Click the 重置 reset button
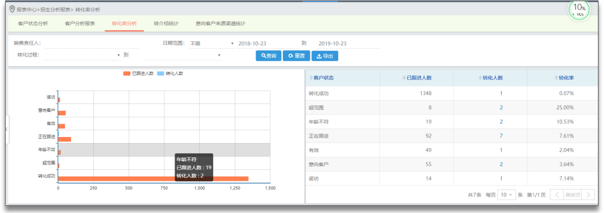 point(296,56)
